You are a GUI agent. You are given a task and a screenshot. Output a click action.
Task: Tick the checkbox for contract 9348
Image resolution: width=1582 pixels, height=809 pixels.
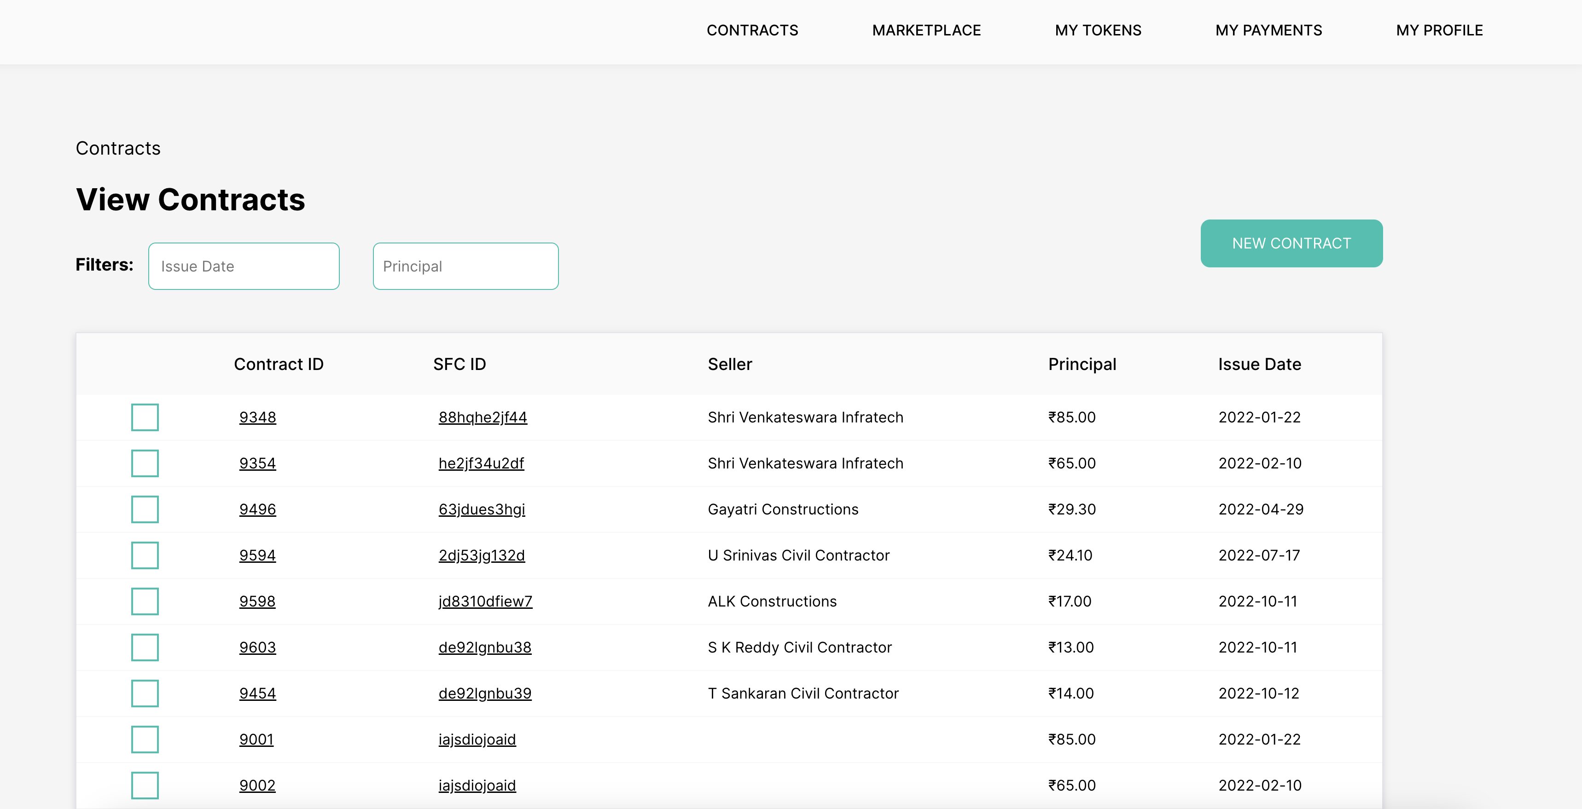click(x=145, y=417)
